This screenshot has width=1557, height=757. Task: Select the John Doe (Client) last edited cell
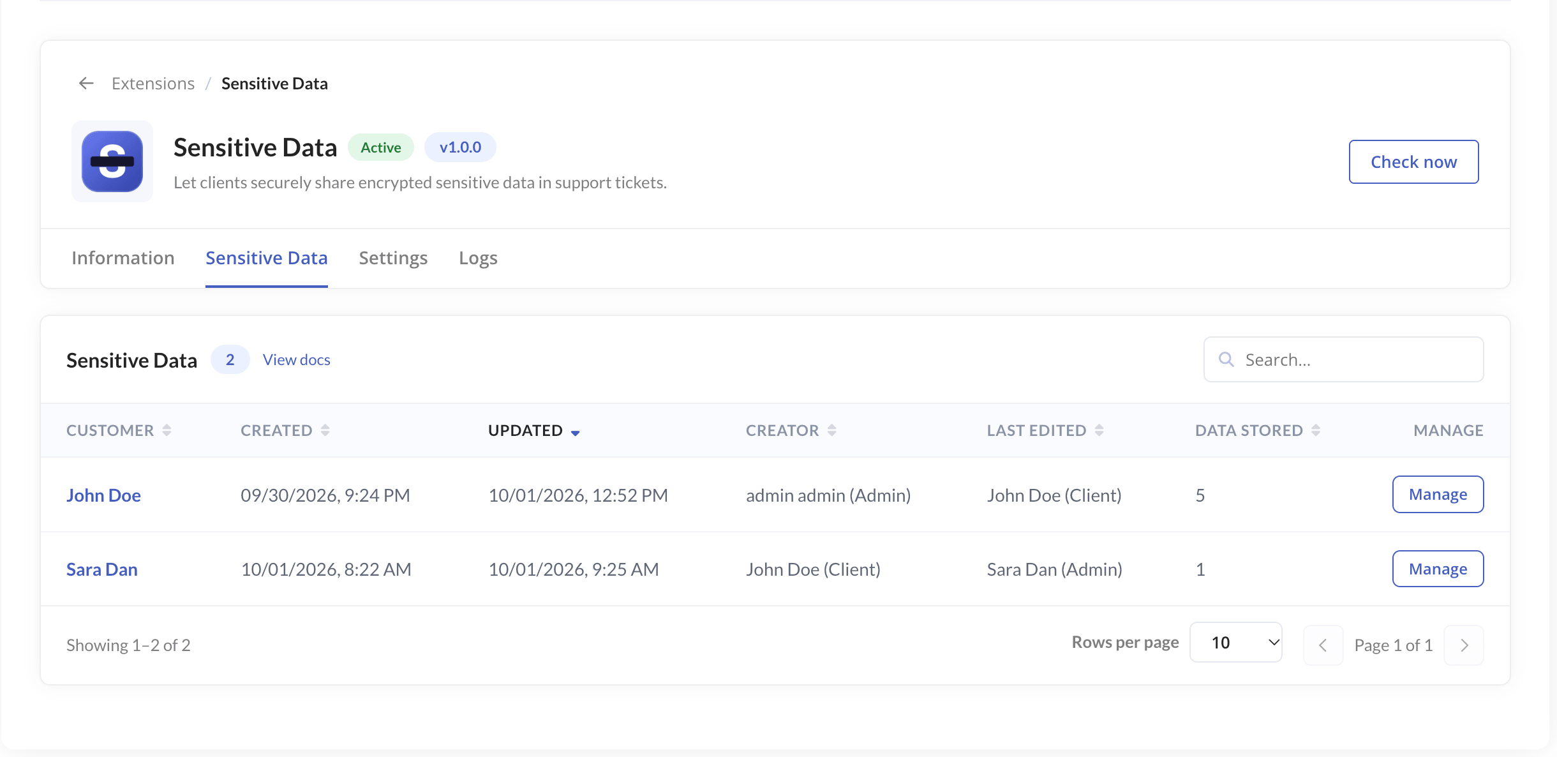(x=1054, y=495)
